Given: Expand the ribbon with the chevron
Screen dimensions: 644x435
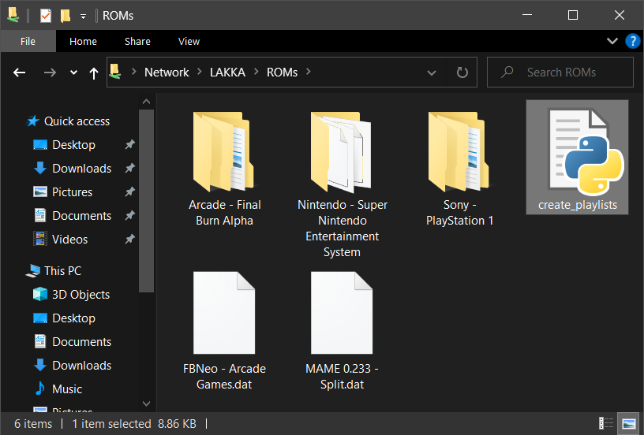Looking at the screenshot, I should pos(612,41).
